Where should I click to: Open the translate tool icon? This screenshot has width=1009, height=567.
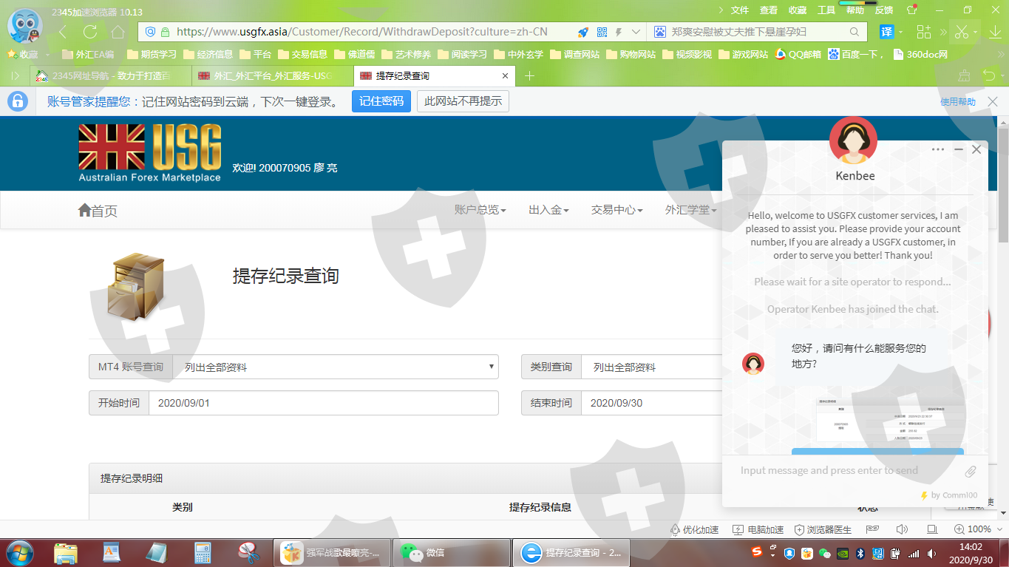pos(886,32)
